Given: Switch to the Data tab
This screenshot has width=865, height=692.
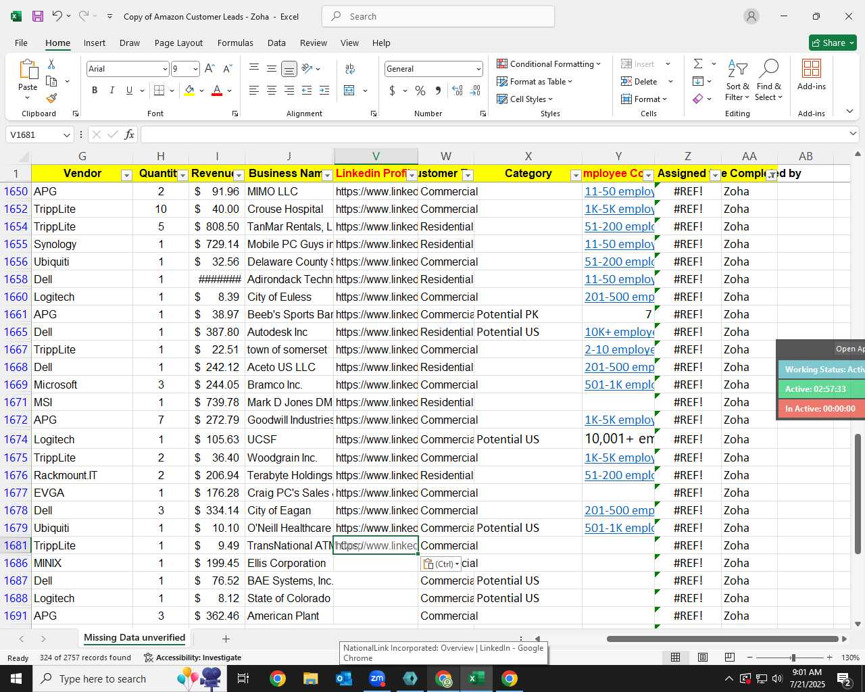Looking at the screenshot, I should (276, 43).
